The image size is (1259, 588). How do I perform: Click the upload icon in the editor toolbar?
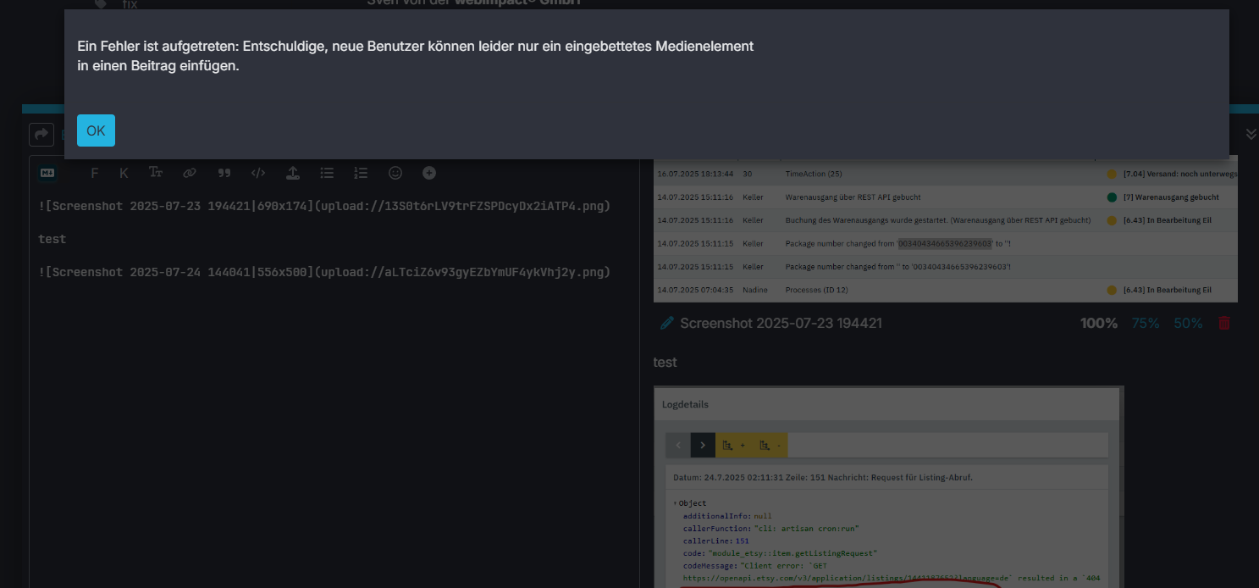[x=292, y=173]
